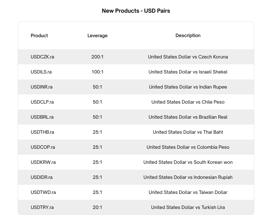The image size is (272, 224).
Task: Click the USDCOP.ra product entry
Action: [x=43, y=147]
